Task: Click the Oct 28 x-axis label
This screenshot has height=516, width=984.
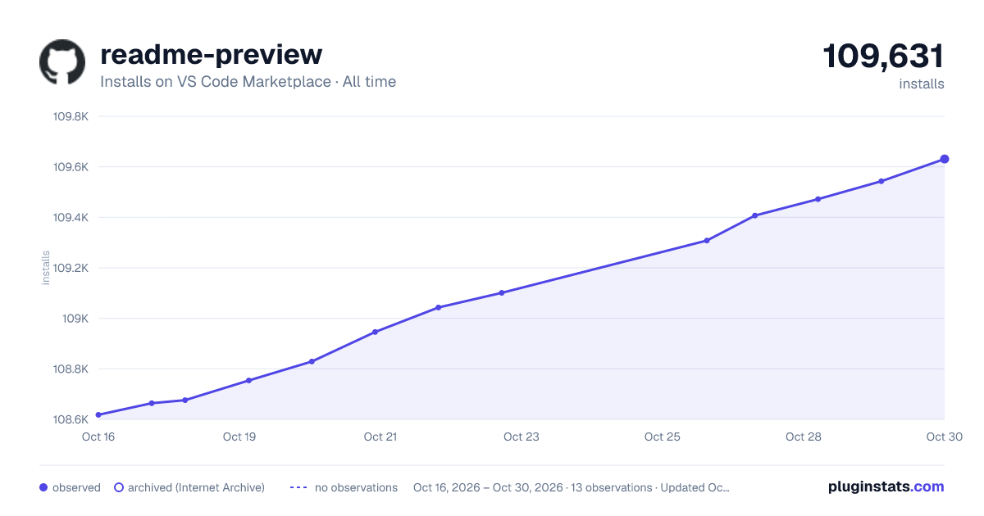Action: point(804,437)
